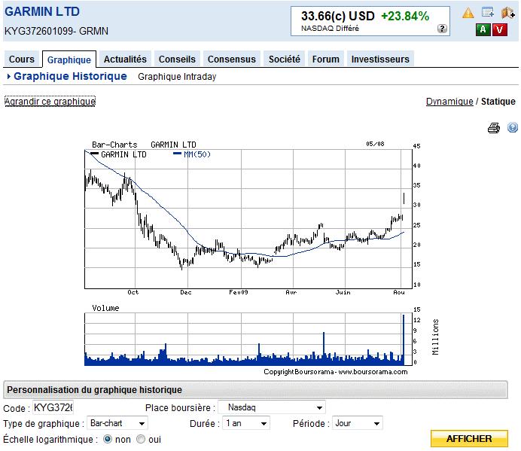Click the add-to-list notepad icon
The height and width of the screenshot is (451, 521).
point(488,13)
